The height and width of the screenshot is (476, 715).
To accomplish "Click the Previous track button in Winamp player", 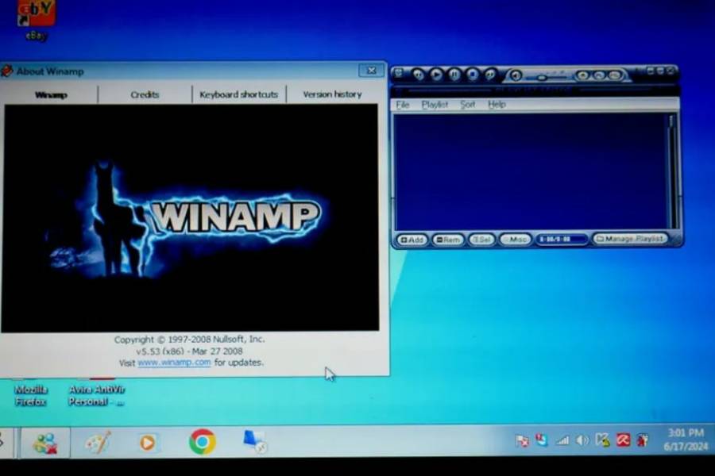I will [x=418, y=75].
